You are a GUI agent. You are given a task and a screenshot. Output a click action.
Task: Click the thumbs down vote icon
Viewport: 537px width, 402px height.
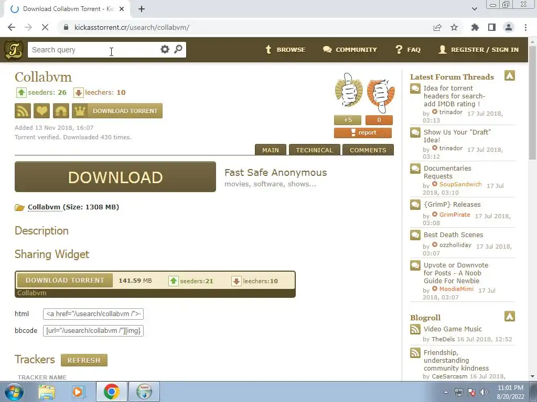point(381,96)
